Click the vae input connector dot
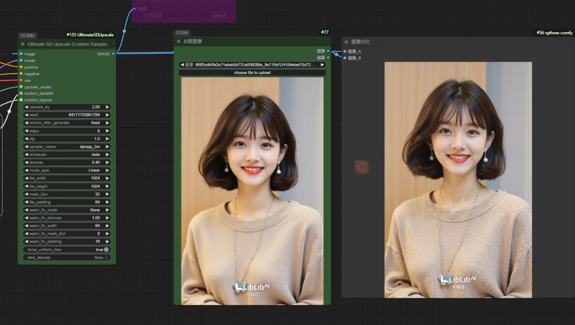 pyautogui.click(x=21, y=80)
